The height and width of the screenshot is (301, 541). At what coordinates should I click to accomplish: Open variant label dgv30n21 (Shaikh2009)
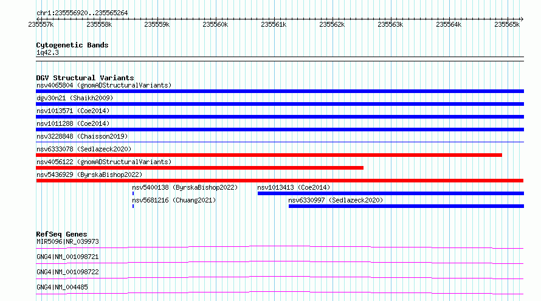(75, 98)
